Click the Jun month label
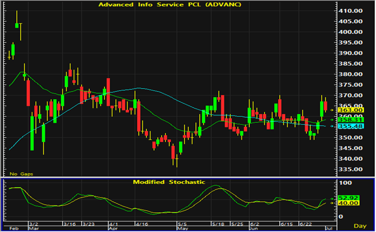Screen dimensions: 376x232 tap(254, 228)
